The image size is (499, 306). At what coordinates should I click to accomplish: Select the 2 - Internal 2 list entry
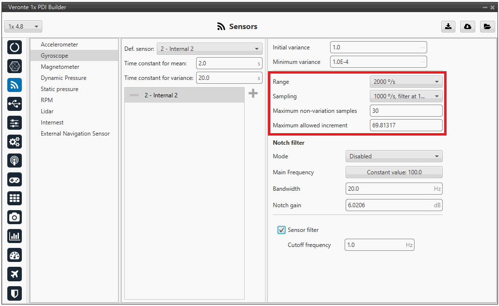click(x=184, y=95)
